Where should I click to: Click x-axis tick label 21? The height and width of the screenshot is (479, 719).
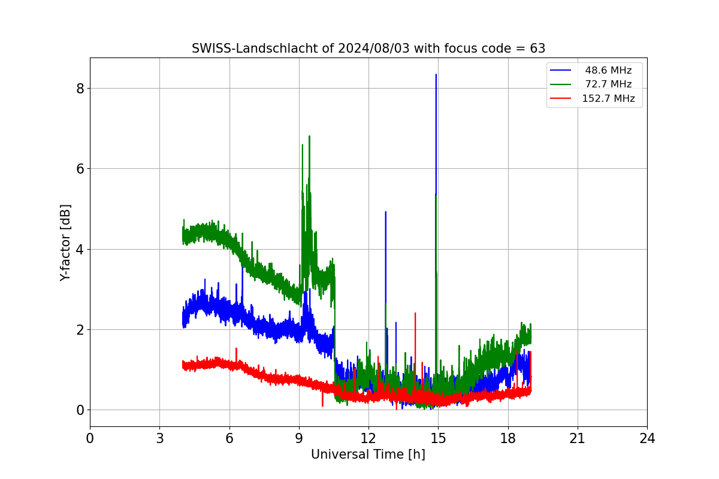tap(578, 439)
